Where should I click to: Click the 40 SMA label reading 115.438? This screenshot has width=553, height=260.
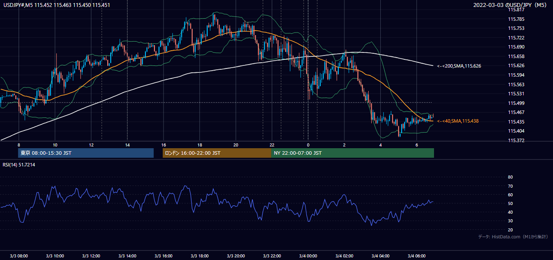pos(458,121)
